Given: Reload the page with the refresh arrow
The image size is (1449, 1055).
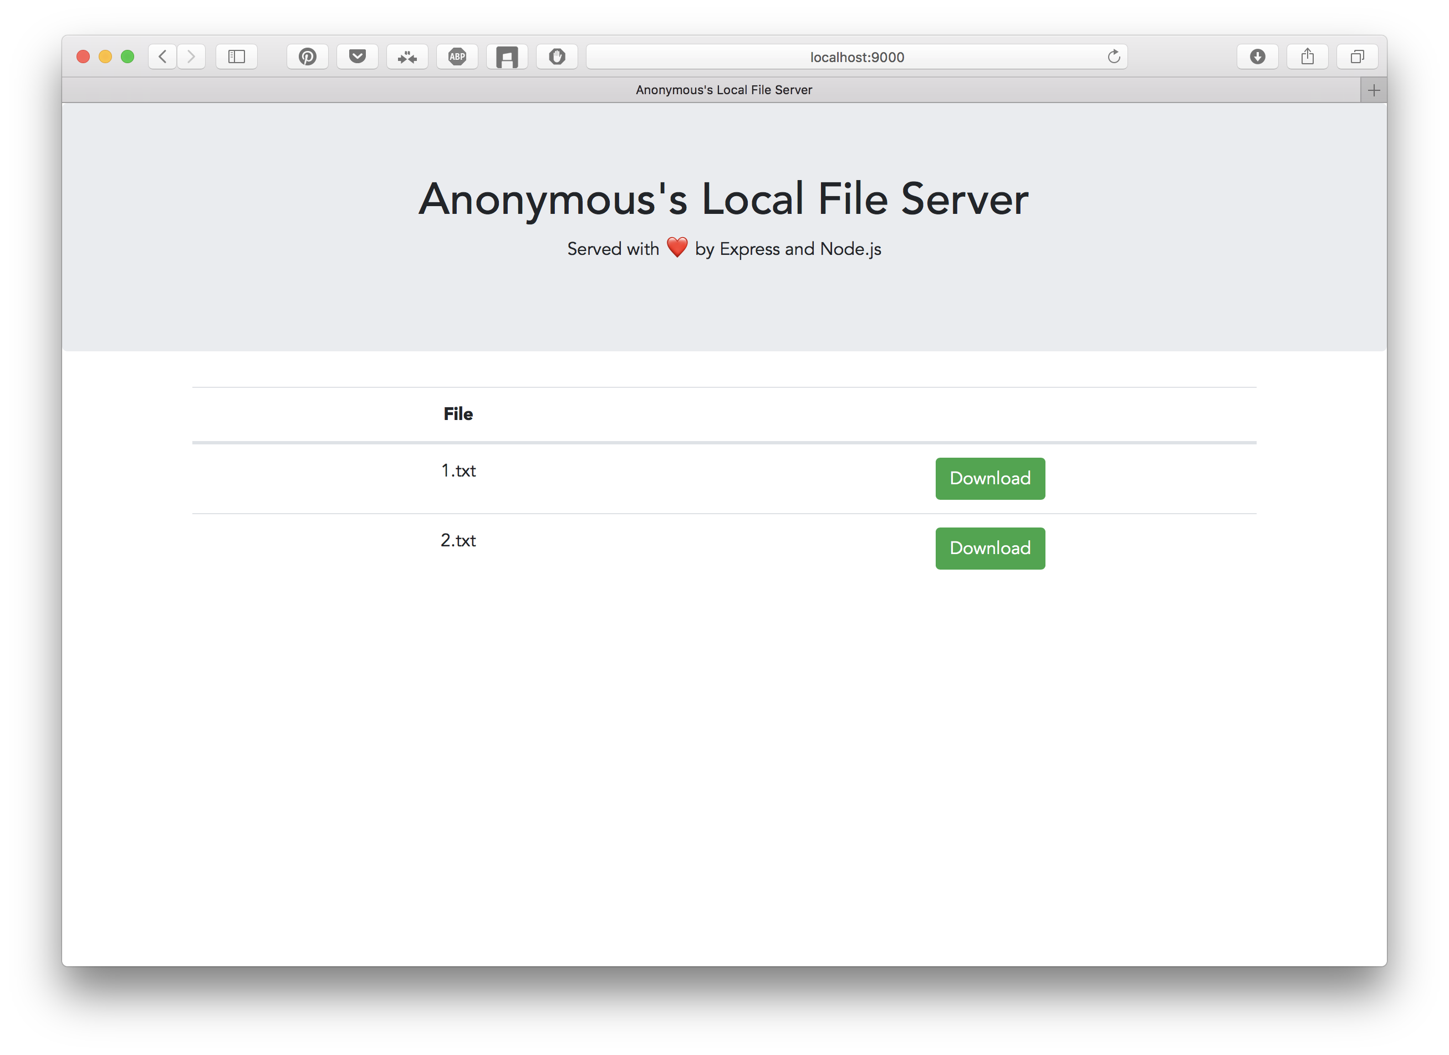Looking at the screenshot, I should (1114, 57).
